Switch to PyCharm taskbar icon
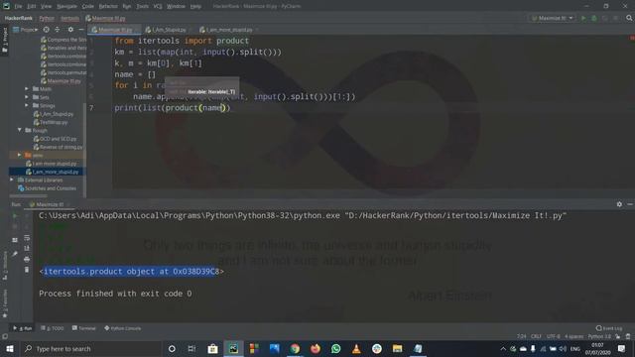635x357 pixels. 233,348
